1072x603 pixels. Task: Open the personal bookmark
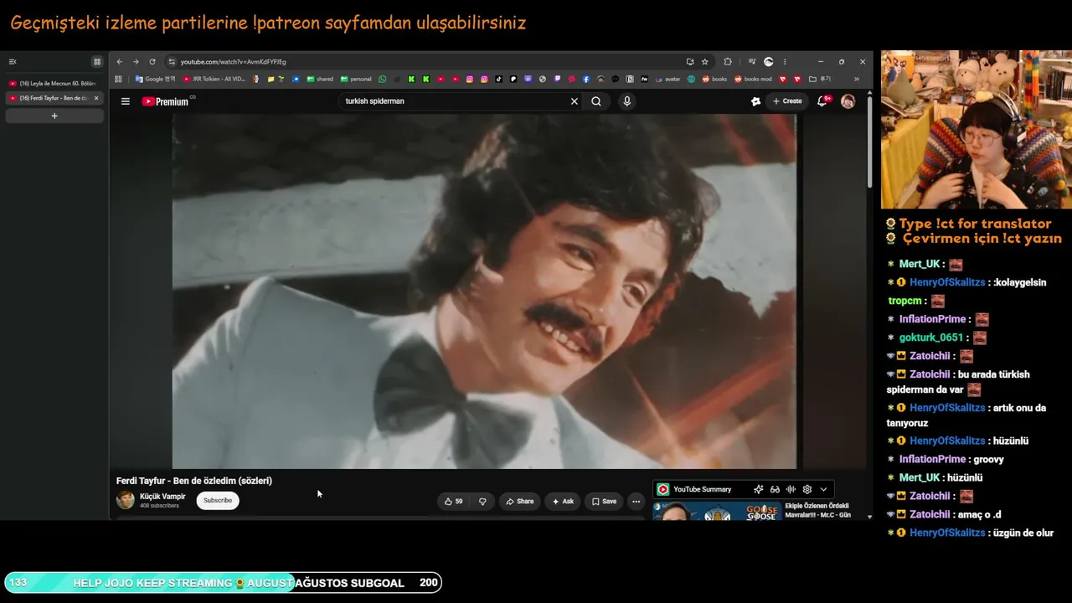[356, 80]
